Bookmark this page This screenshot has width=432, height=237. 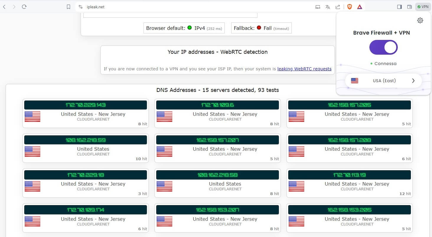pos(69,7)
